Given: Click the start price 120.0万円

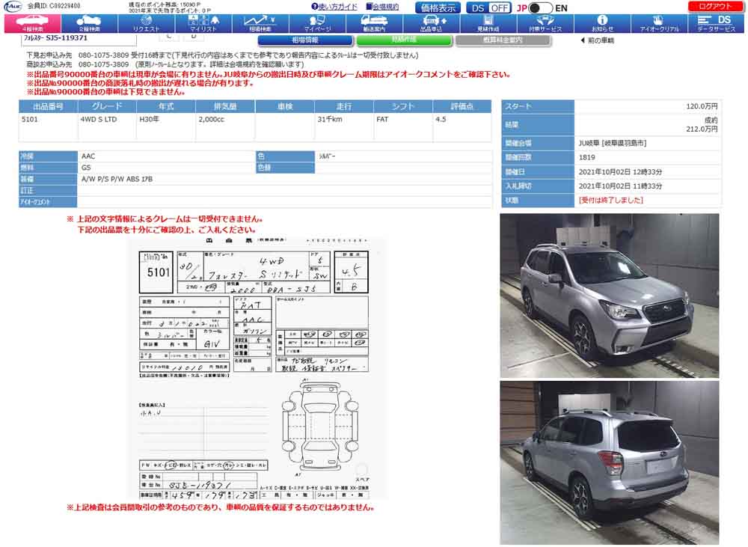Looking at the screenshot, I should click(702, 106).
